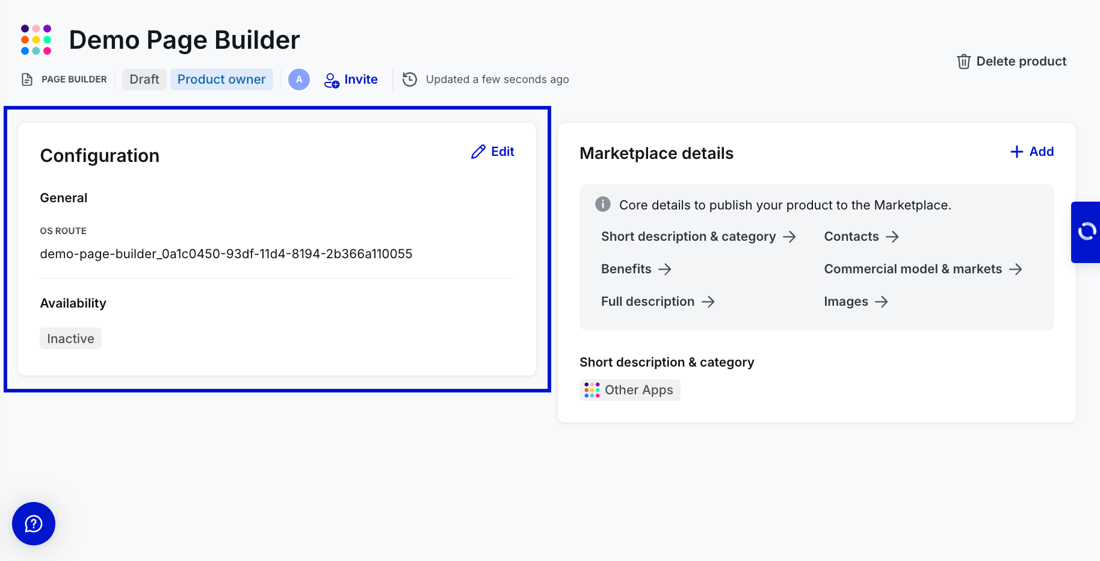Click the info icon in Marketplace details
Screen dimensions: 1100x561
[602, 205]
